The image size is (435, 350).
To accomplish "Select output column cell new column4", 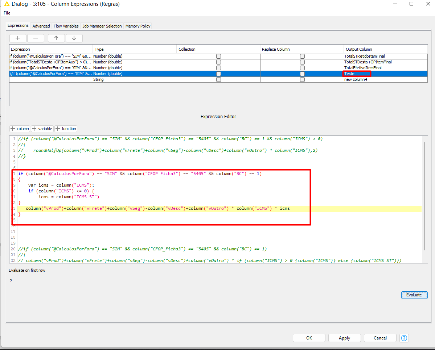I will (386, 80).
